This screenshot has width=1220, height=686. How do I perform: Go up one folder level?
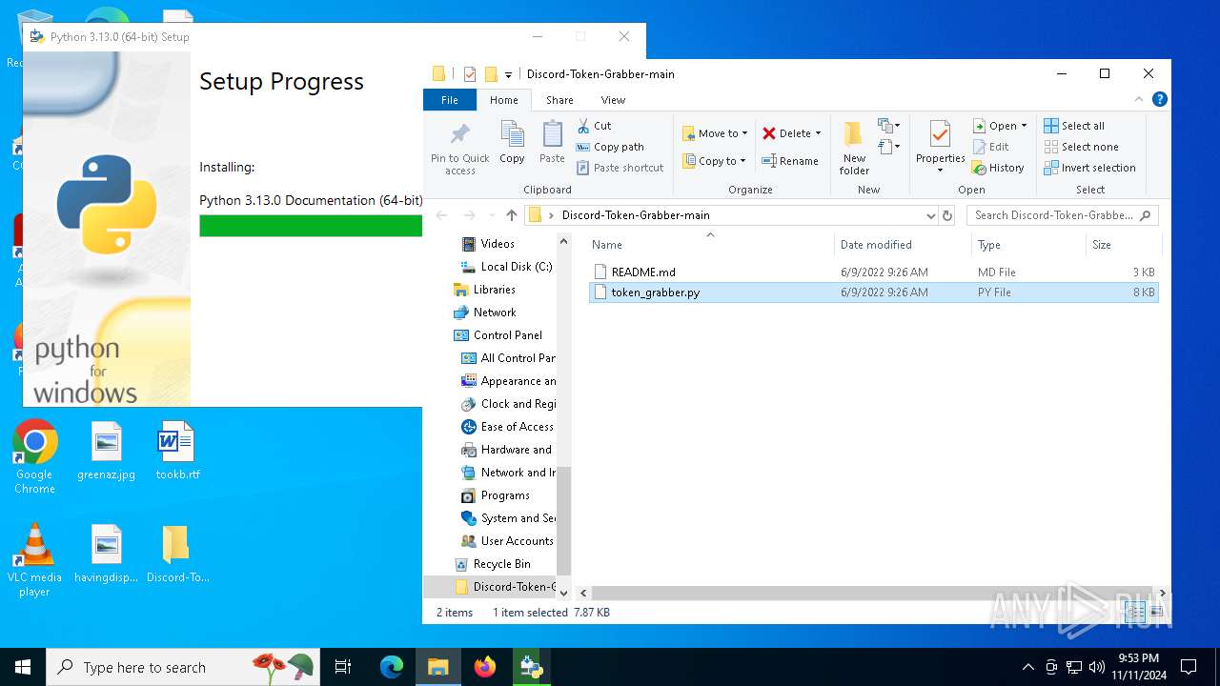512,215
